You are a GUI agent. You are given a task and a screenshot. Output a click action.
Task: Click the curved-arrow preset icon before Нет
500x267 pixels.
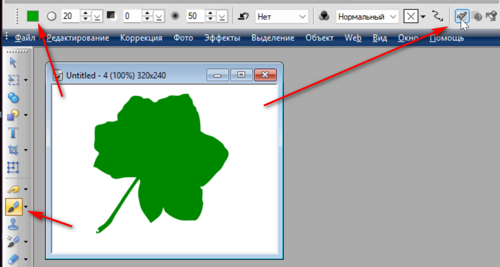tap(244, 16)
